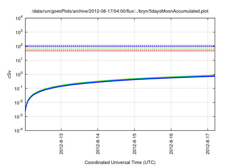Click the 10^-1 y-axis tick label
237x166 pixels.
[19, 88]
